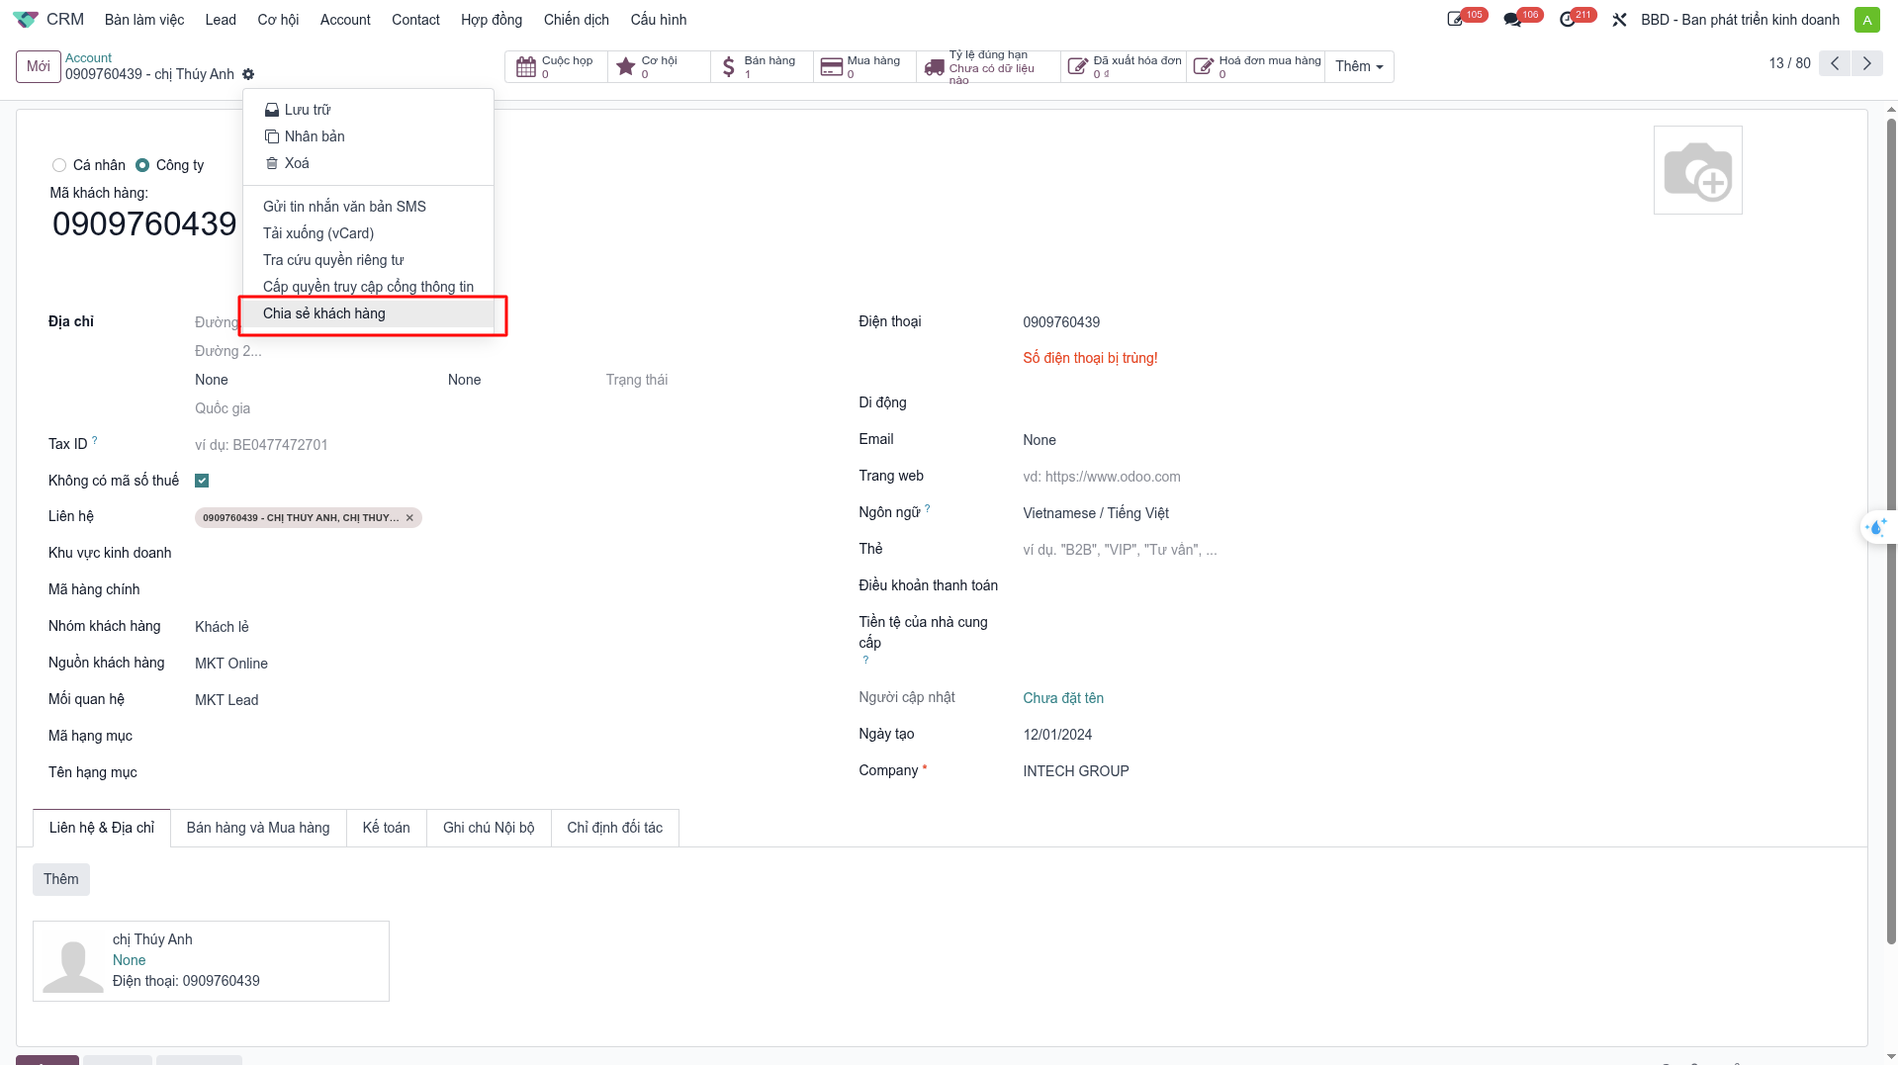Go to previous record arrow

(1834, 63)
